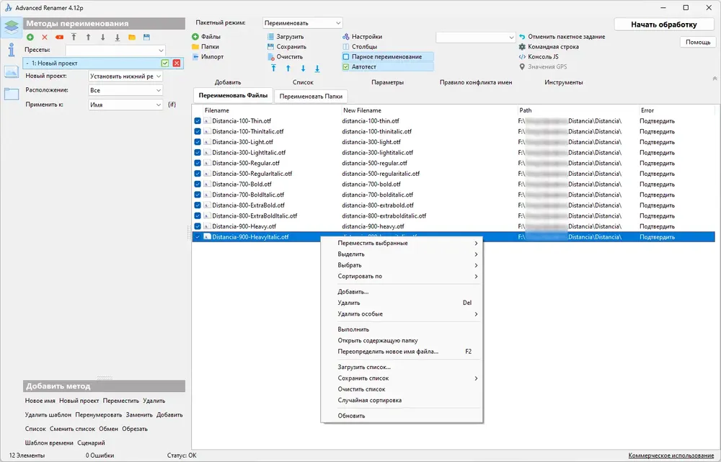Open the Пакетный режим dropdown
Image resolution: width=721 pixels, height=462 pixels.
(x=303, y=22)
